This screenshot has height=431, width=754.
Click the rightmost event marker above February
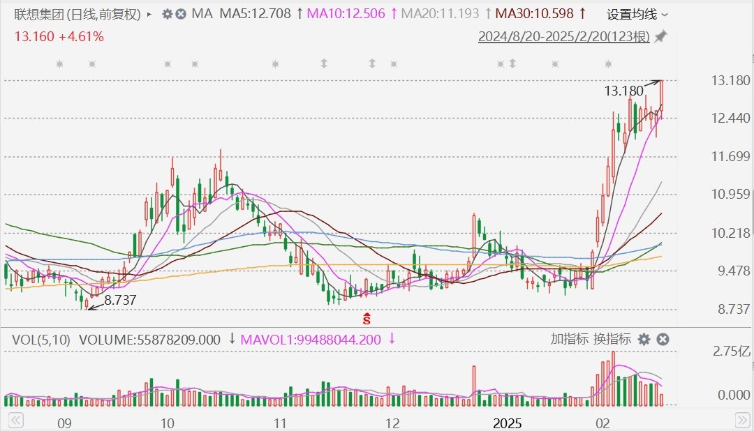tap(608, 64)
